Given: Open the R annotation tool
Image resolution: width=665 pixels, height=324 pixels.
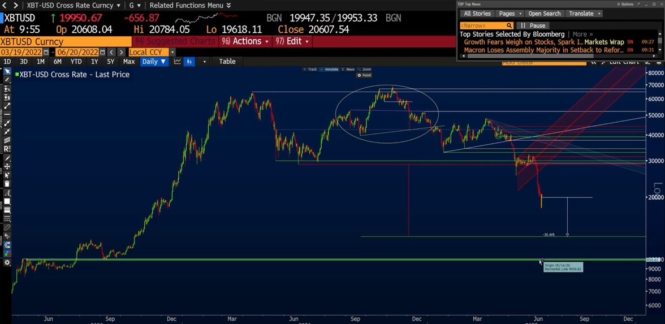Looking at the screenshot, I should (7, 148).
